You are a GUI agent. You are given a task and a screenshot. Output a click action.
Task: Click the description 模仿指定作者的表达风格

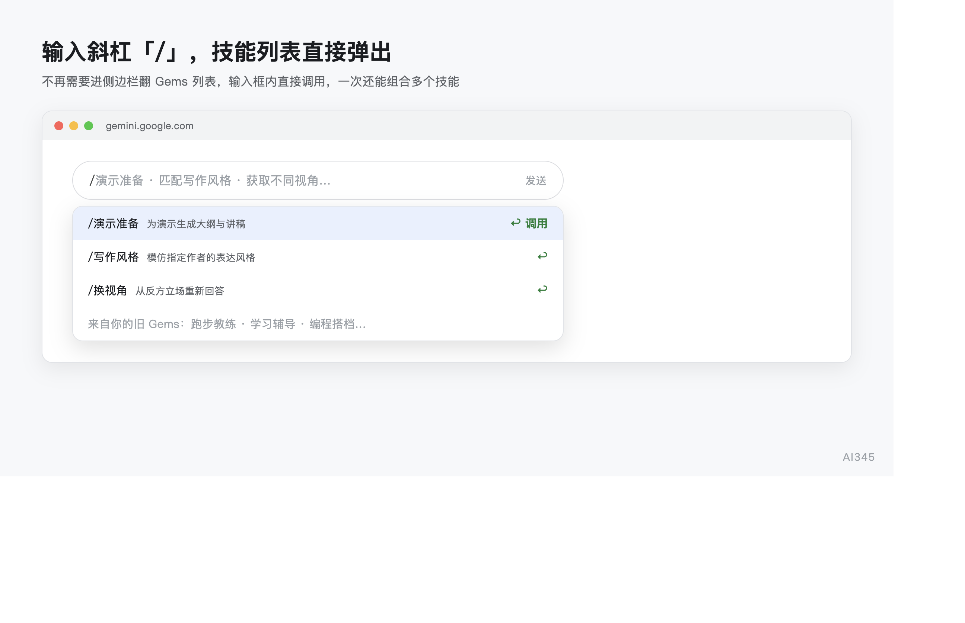(201, 258)
